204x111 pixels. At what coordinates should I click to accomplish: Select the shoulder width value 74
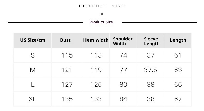(123, 55)
